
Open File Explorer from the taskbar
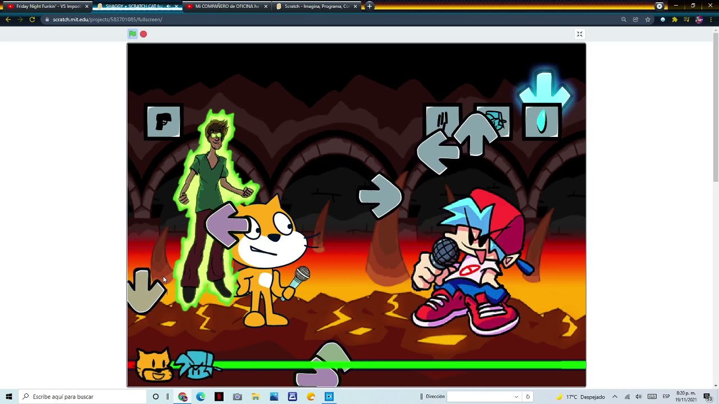pyautogui.click(x=256, y=397)
